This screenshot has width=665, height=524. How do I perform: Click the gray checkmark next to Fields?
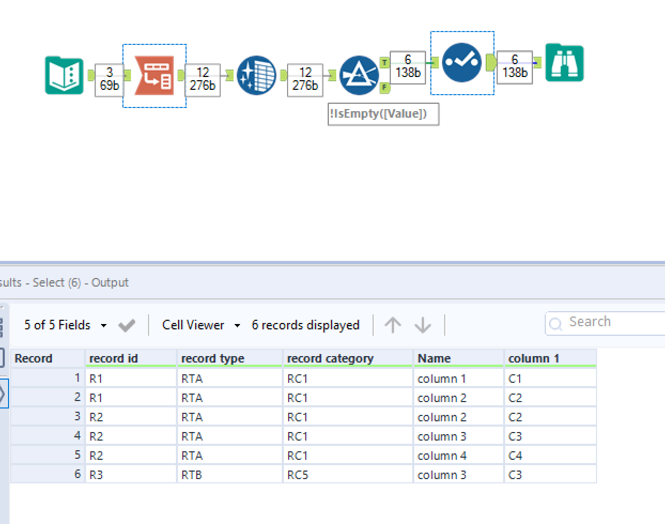pos(127,325)
